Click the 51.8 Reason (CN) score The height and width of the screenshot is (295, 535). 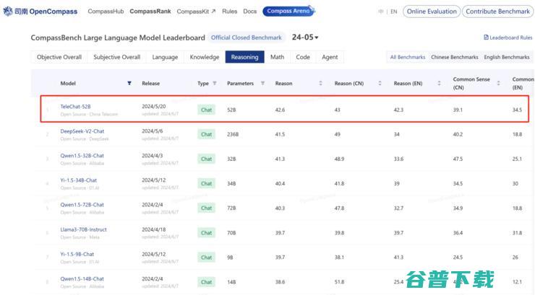(x=340, y=282)
